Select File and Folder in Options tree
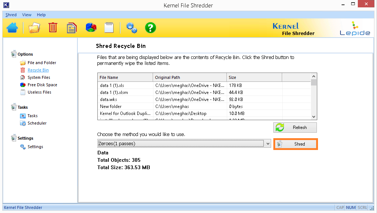The image size is (377, 213). [x=42, y=63]
